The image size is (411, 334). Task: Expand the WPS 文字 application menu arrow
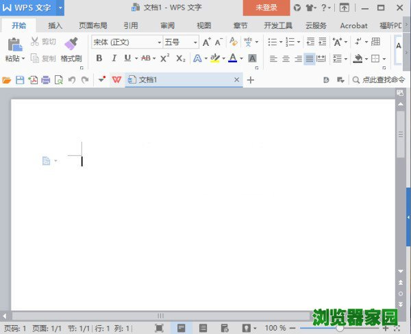click(60, 8)
